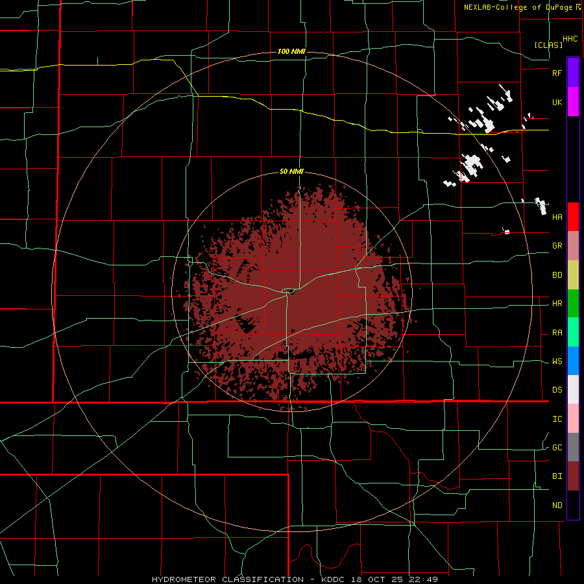The image size is (584, 584).
Task: Click the BI dark-red legend swatch
Action: tap(573, 476)
